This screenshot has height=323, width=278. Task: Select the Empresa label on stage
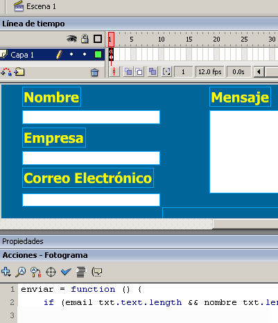[54, 138]
